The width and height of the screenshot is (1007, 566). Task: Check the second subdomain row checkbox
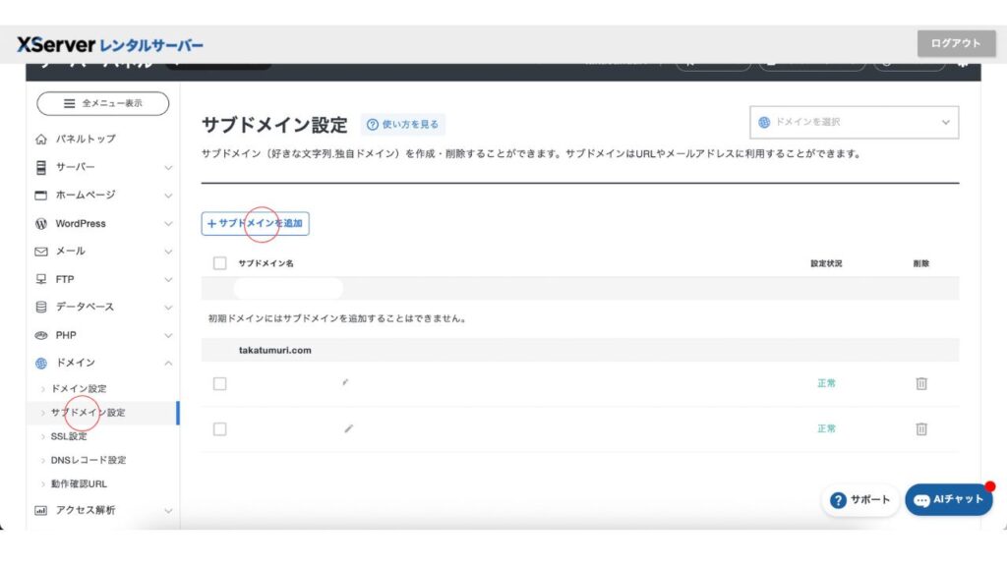(219, 428)
